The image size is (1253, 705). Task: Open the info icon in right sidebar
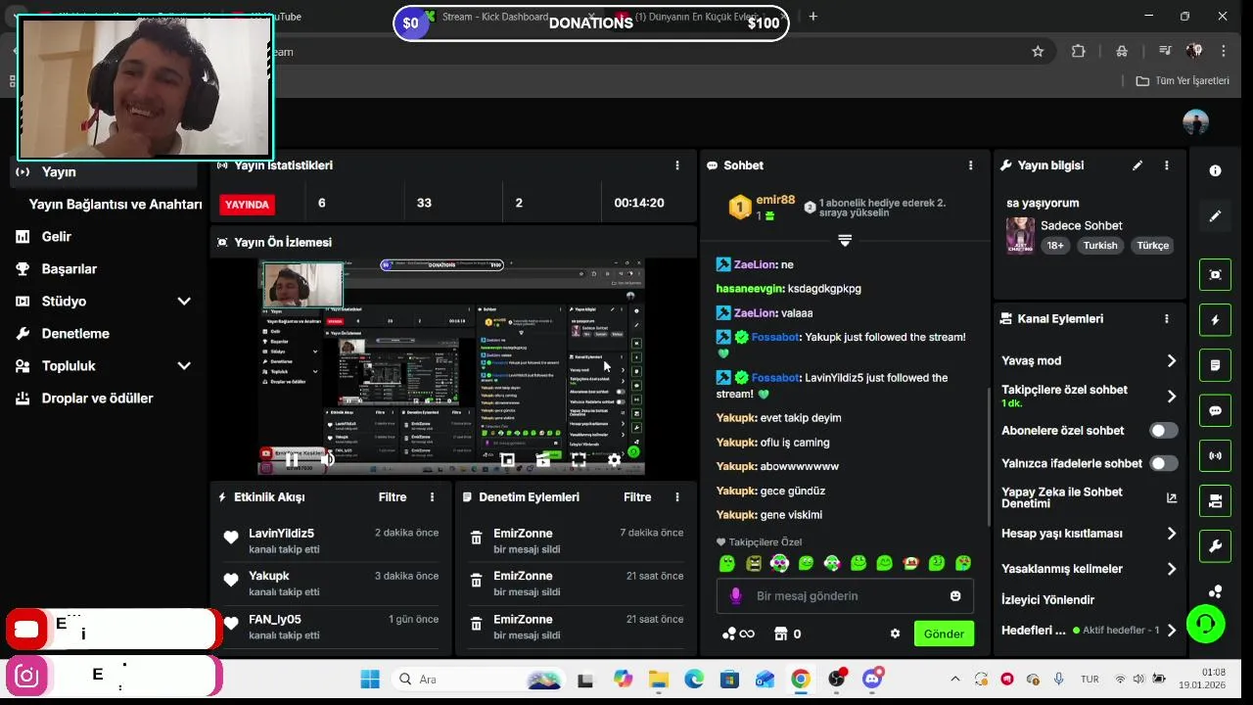coord(1215,170)
